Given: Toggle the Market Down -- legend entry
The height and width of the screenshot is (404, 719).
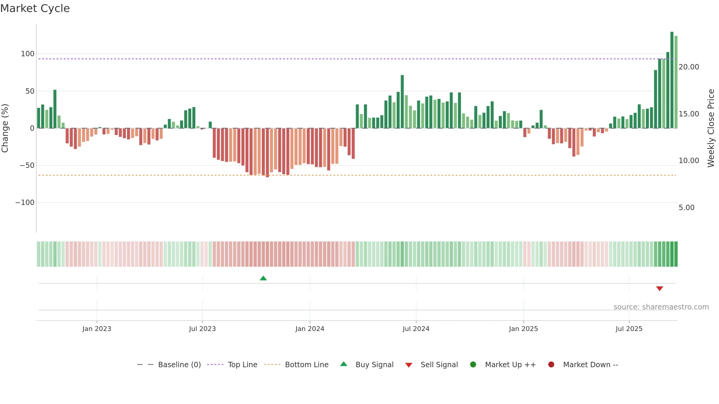Looking at the screenshot, I should 583,365.
